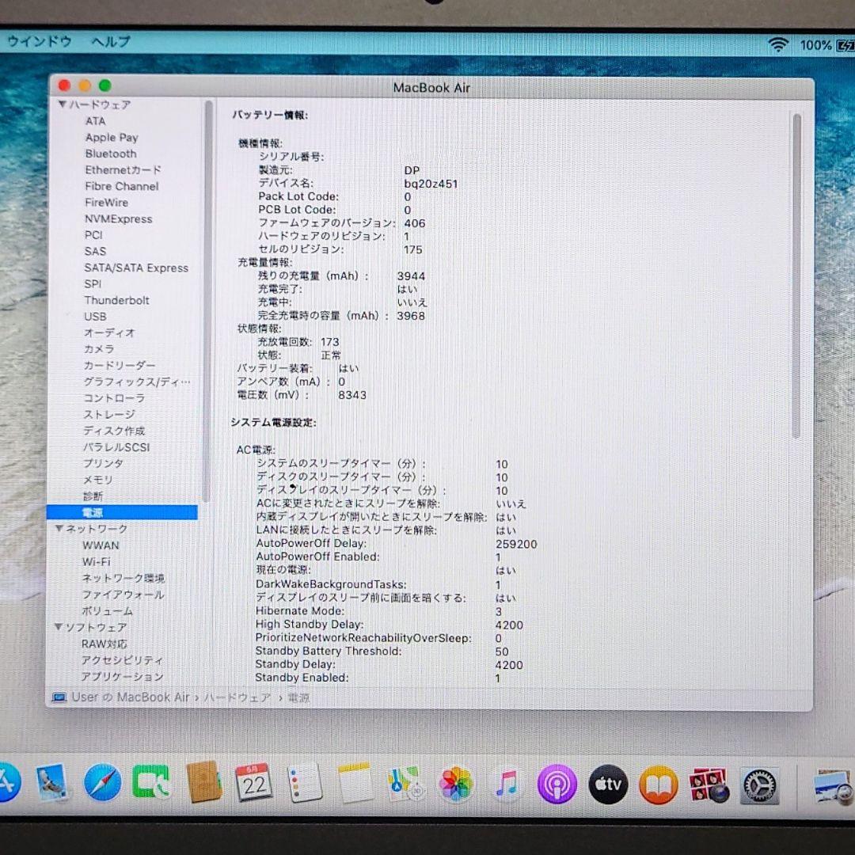Screen dimensions: 855x855
Task: Open the Calendar app showing 22
Action: coord(253,783)
